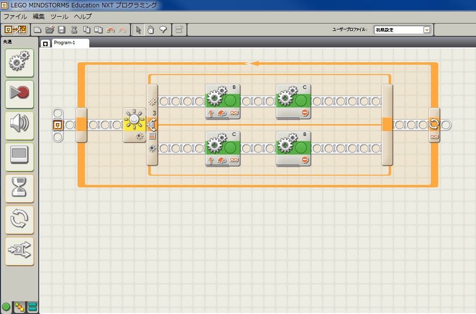The height and width of the screenshot is (314, 476).
Task: Cut the selected block with scissors
Action: pos(74,30)
